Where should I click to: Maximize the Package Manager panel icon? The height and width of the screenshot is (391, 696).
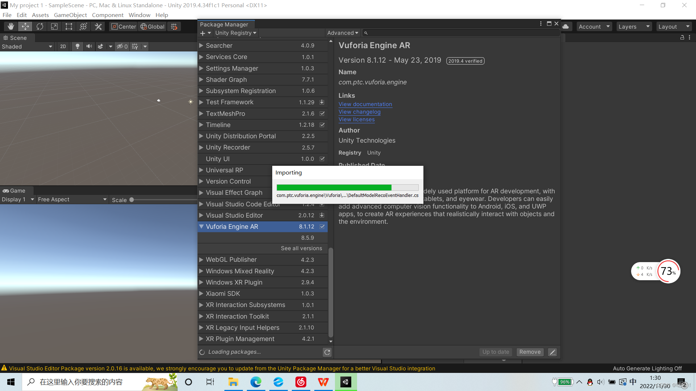(x=549, y=24)
